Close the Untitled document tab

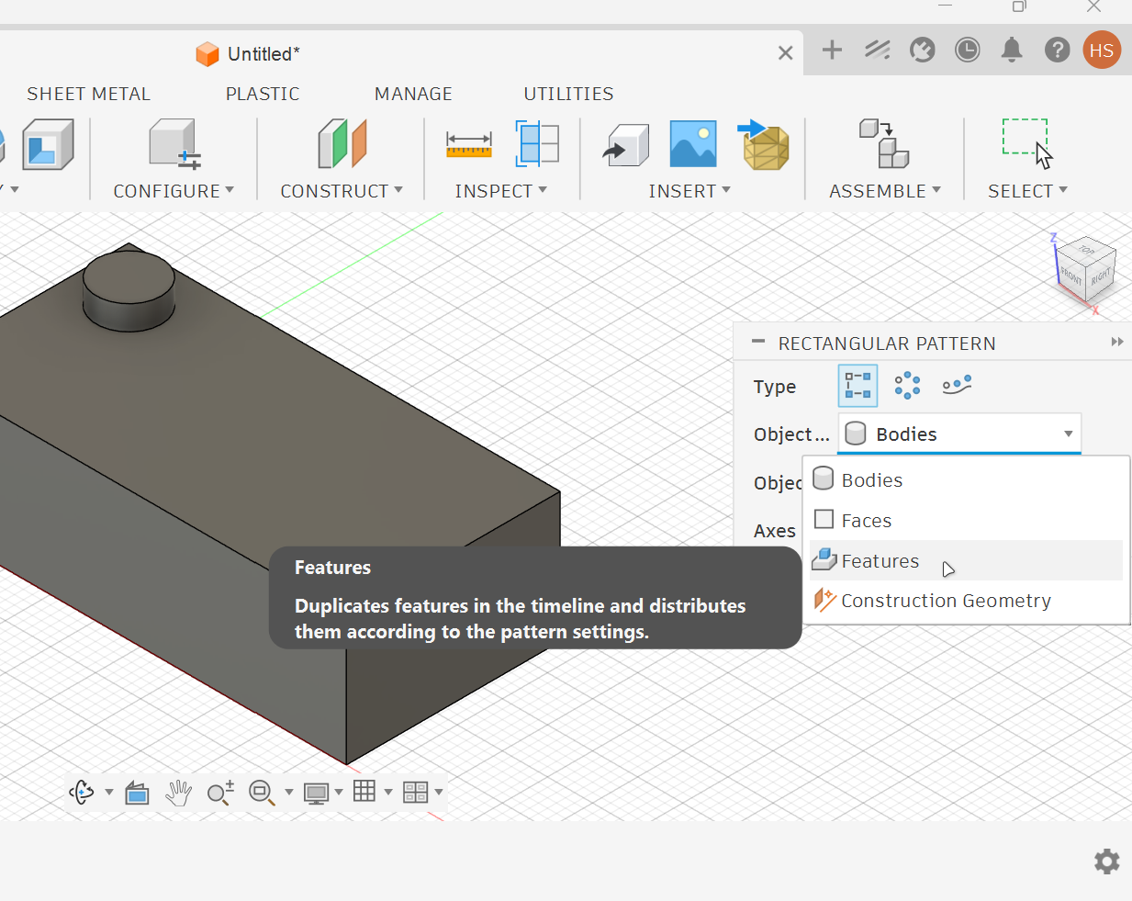(785, 53)
